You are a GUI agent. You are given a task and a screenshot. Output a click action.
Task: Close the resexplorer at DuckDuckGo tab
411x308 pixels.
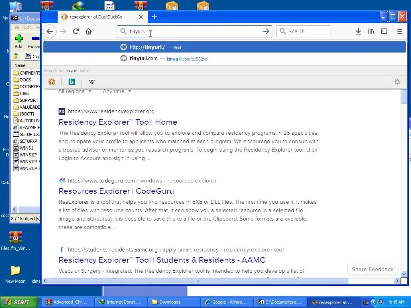pyautogui.click(x=141, y=17)
